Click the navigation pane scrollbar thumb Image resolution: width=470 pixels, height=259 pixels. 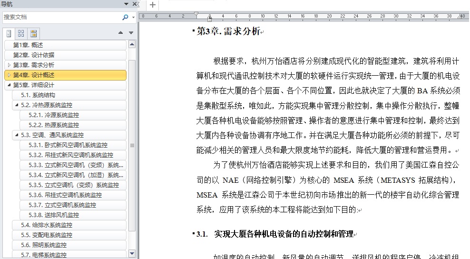pos(132,145)
